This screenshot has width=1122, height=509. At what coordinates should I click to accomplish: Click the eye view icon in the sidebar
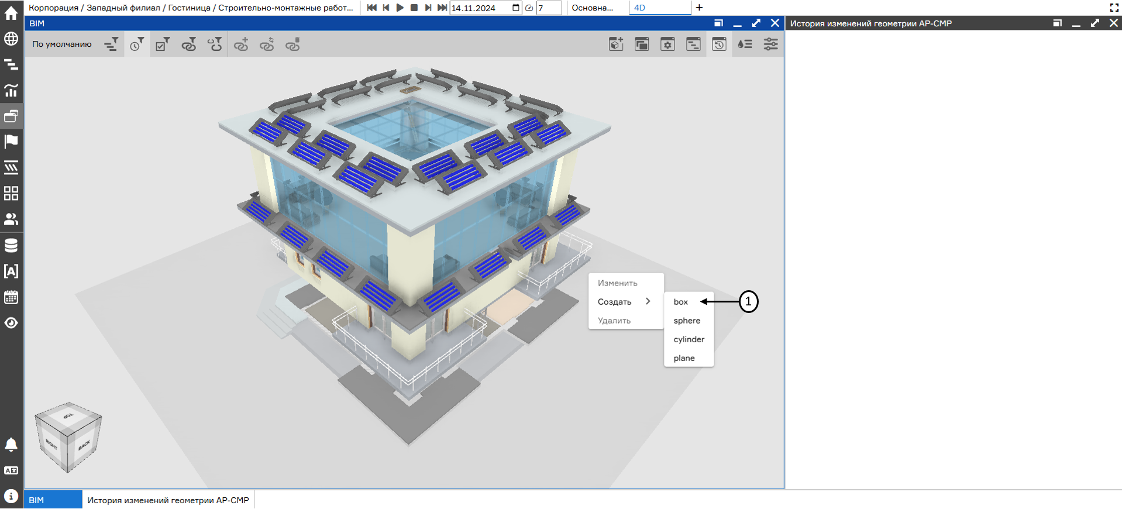pos(11,323)
